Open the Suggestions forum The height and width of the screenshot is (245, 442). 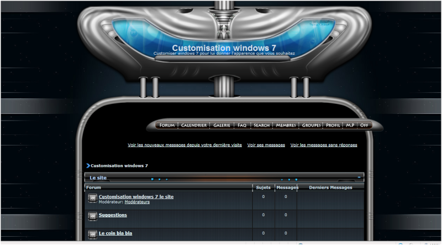point(113,215)
